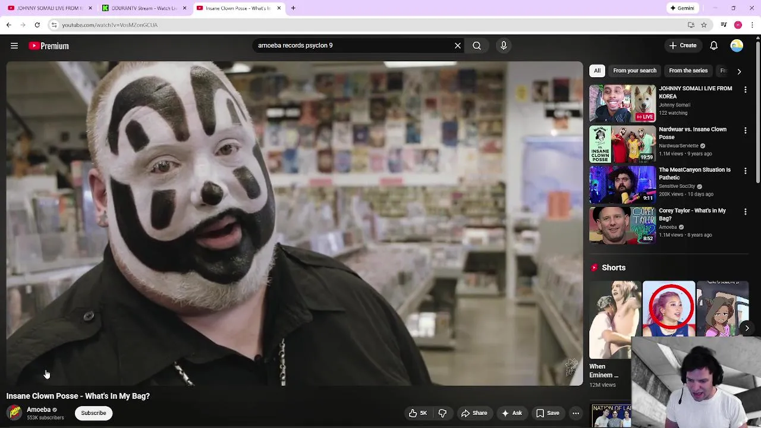Open Johnny Somali live video thumbnail
This screenshot has height=428, width=761.
pos(622,103)
